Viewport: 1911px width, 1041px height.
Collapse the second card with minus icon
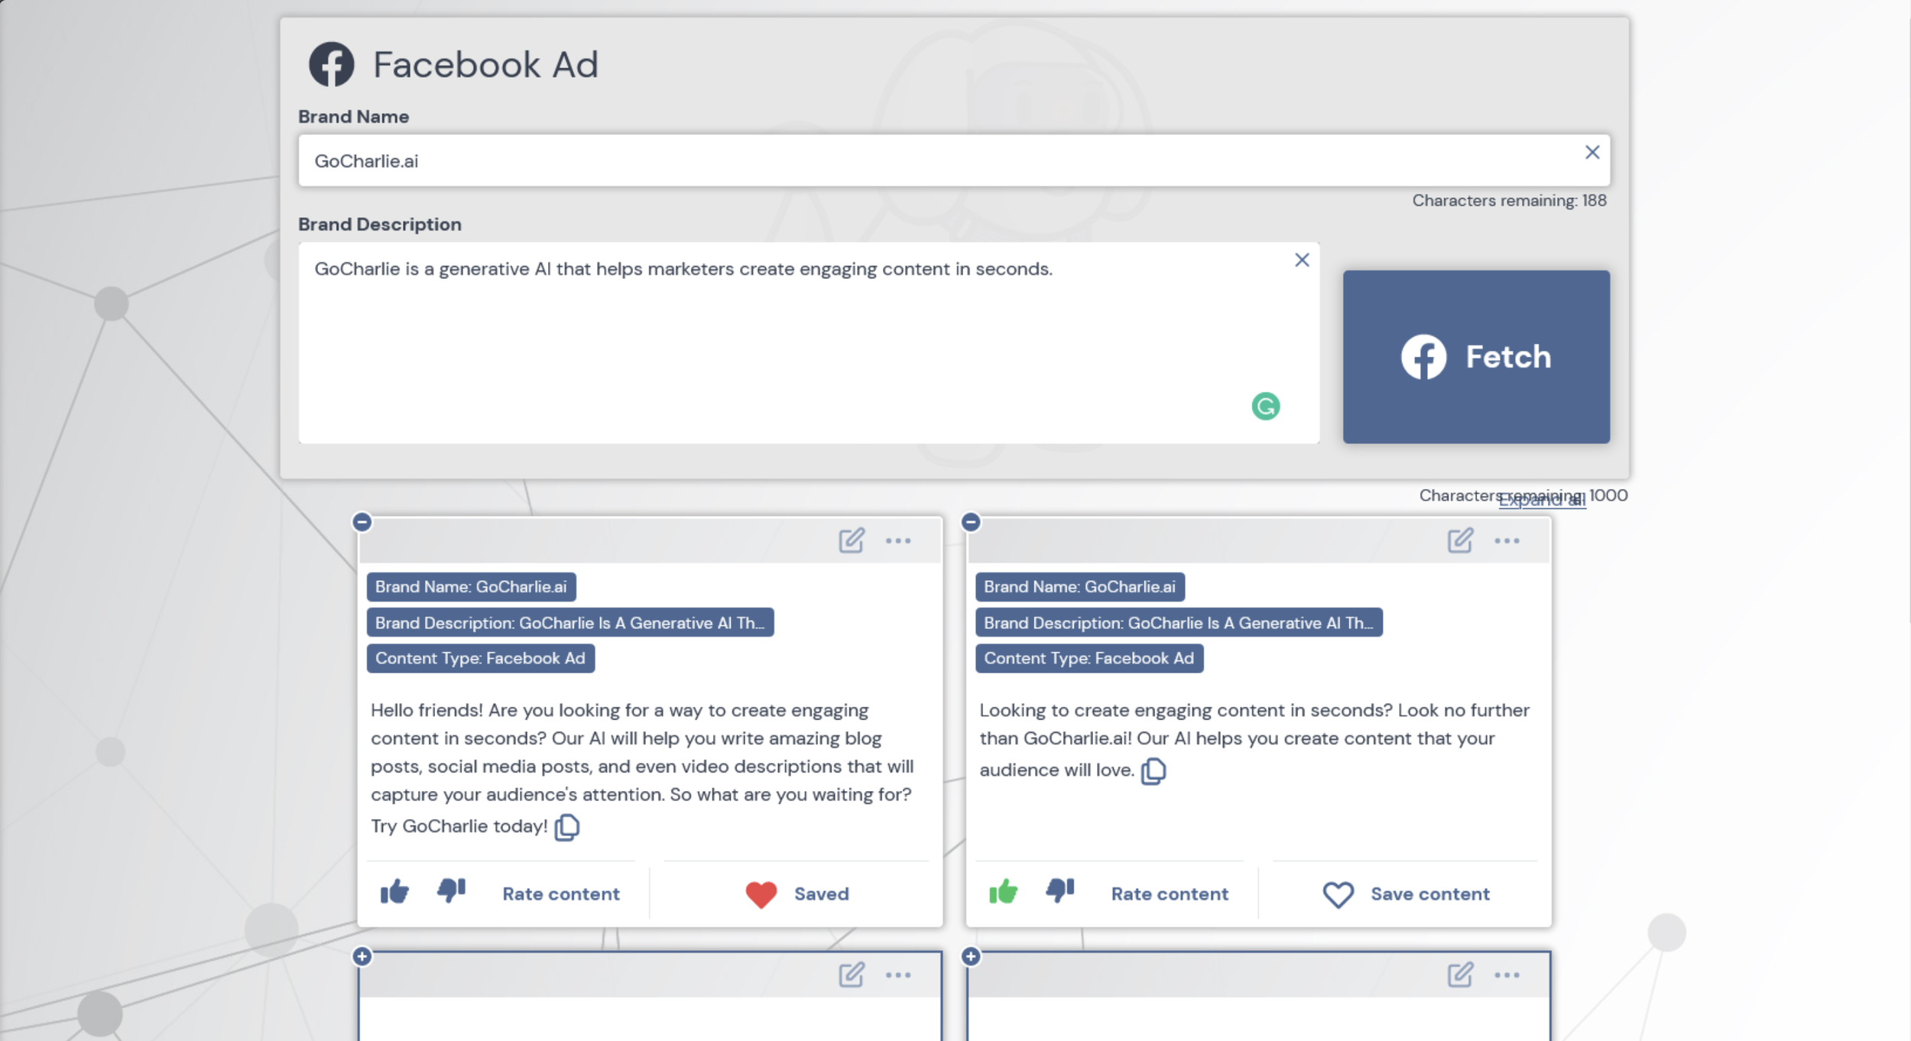tap(971, 522)
